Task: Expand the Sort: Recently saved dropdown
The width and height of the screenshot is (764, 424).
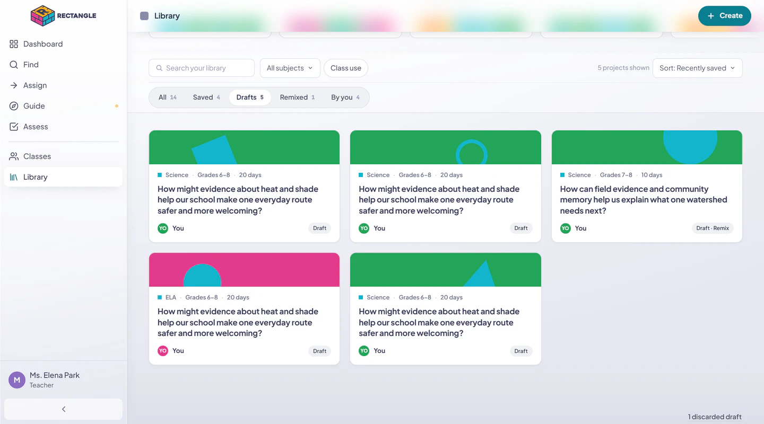Action: click(697, 68)
